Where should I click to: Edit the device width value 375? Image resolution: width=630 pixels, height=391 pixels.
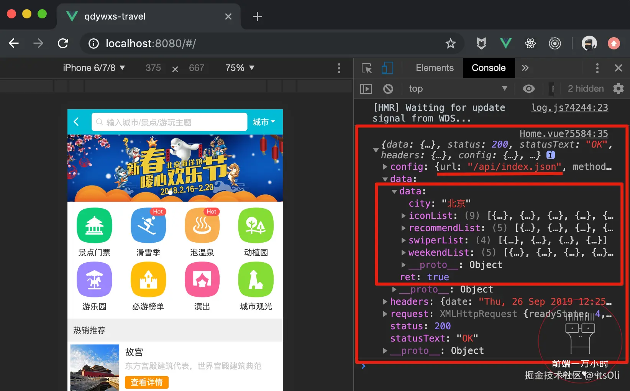point(153,68)
